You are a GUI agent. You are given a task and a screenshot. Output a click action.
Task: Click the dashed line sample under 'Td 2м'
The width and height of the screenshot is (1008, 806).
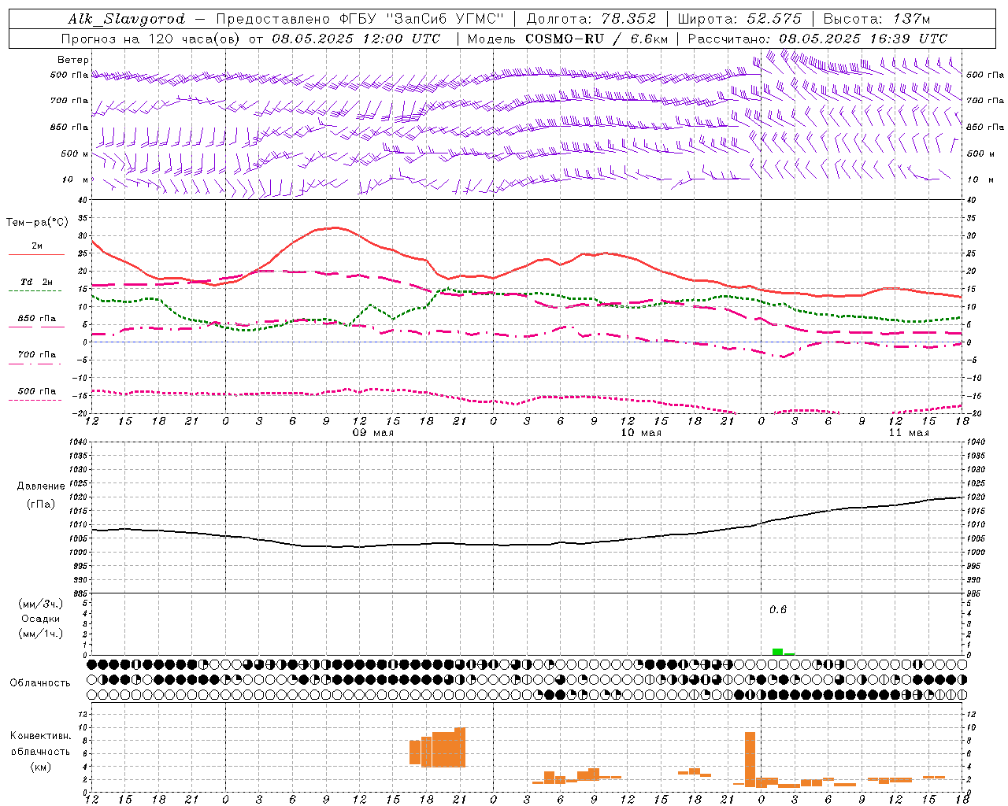click(35, 290)
